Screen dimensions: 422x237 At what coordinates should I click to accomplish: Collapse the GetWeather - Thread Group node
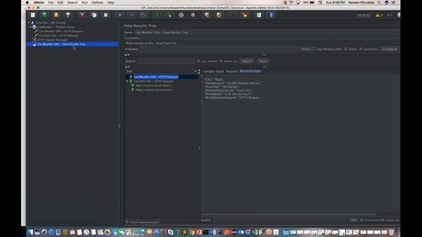click(30, 27)
